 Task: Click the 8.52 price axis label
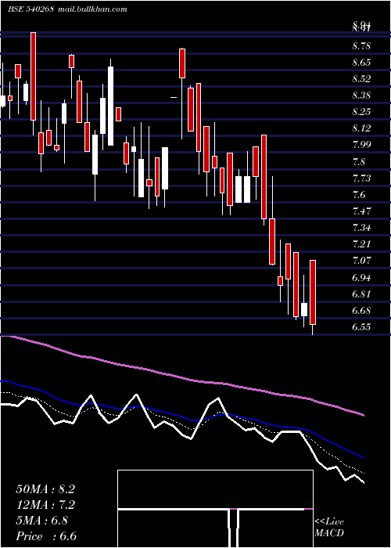click(x=361, y=78)
